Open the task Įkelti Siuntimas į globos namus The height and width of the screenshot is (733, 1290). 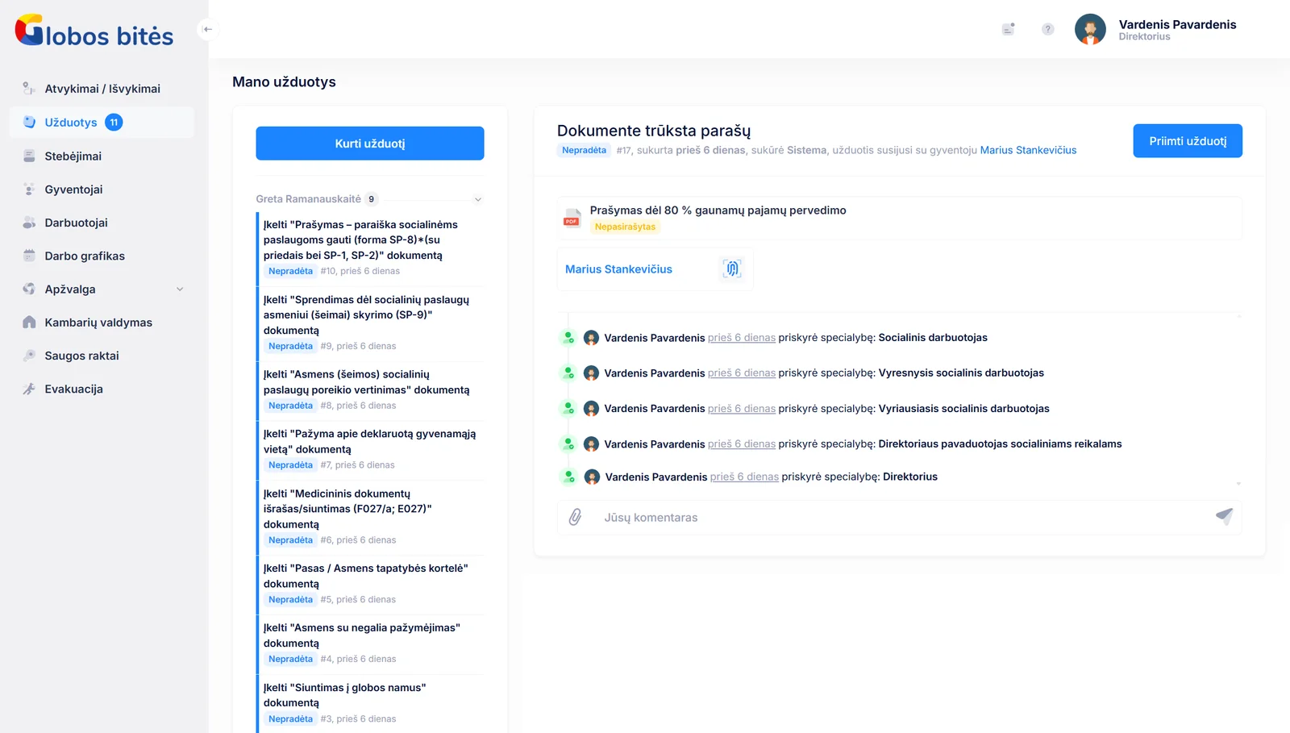[x=371, y=703]
